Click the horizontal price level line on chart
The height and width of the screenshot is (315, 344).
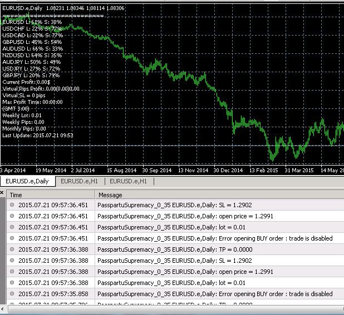(x=172, y=146)
